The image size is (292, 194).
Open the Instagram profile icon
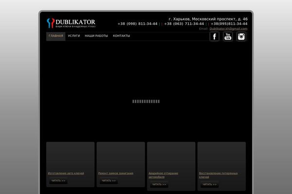coord(241,36)
